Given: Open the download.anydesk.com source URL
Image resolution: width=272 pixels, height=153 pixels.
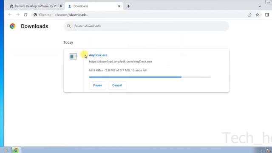Looking at the screenshot, I should point(120,61).
